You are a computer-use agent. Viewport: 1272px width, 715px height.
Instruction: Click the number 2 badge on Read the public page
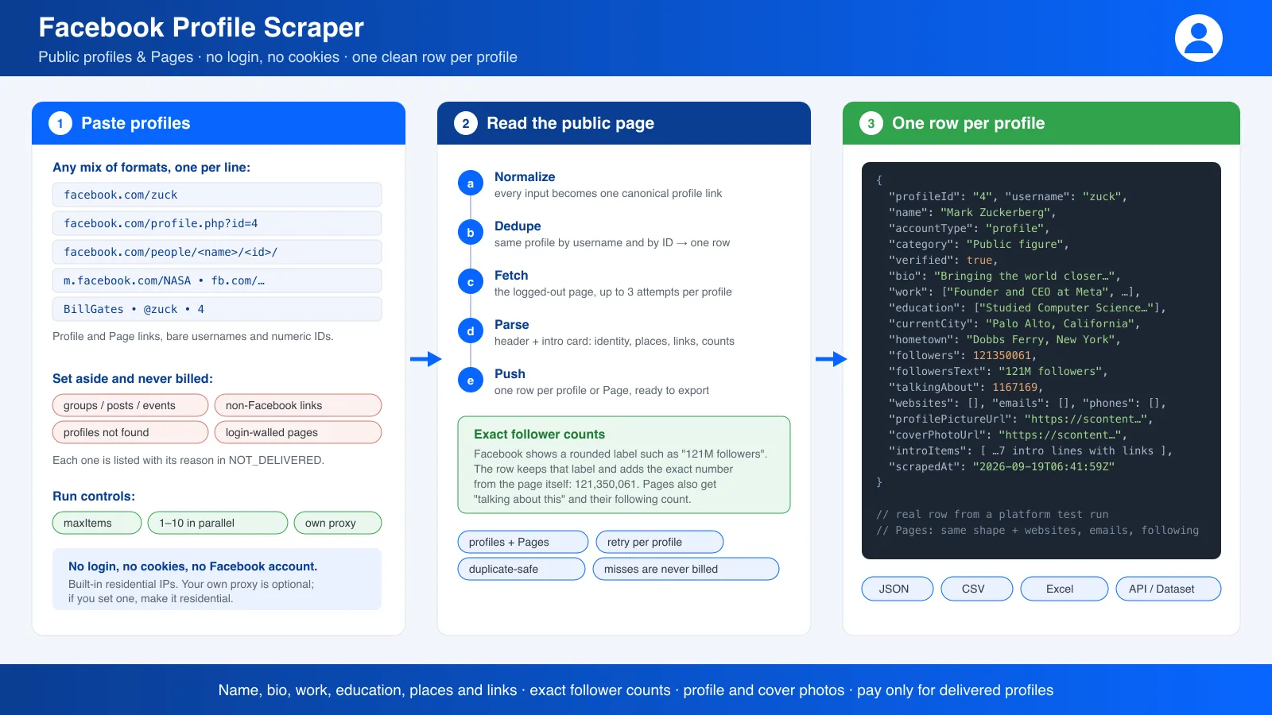tap(466, 123)
